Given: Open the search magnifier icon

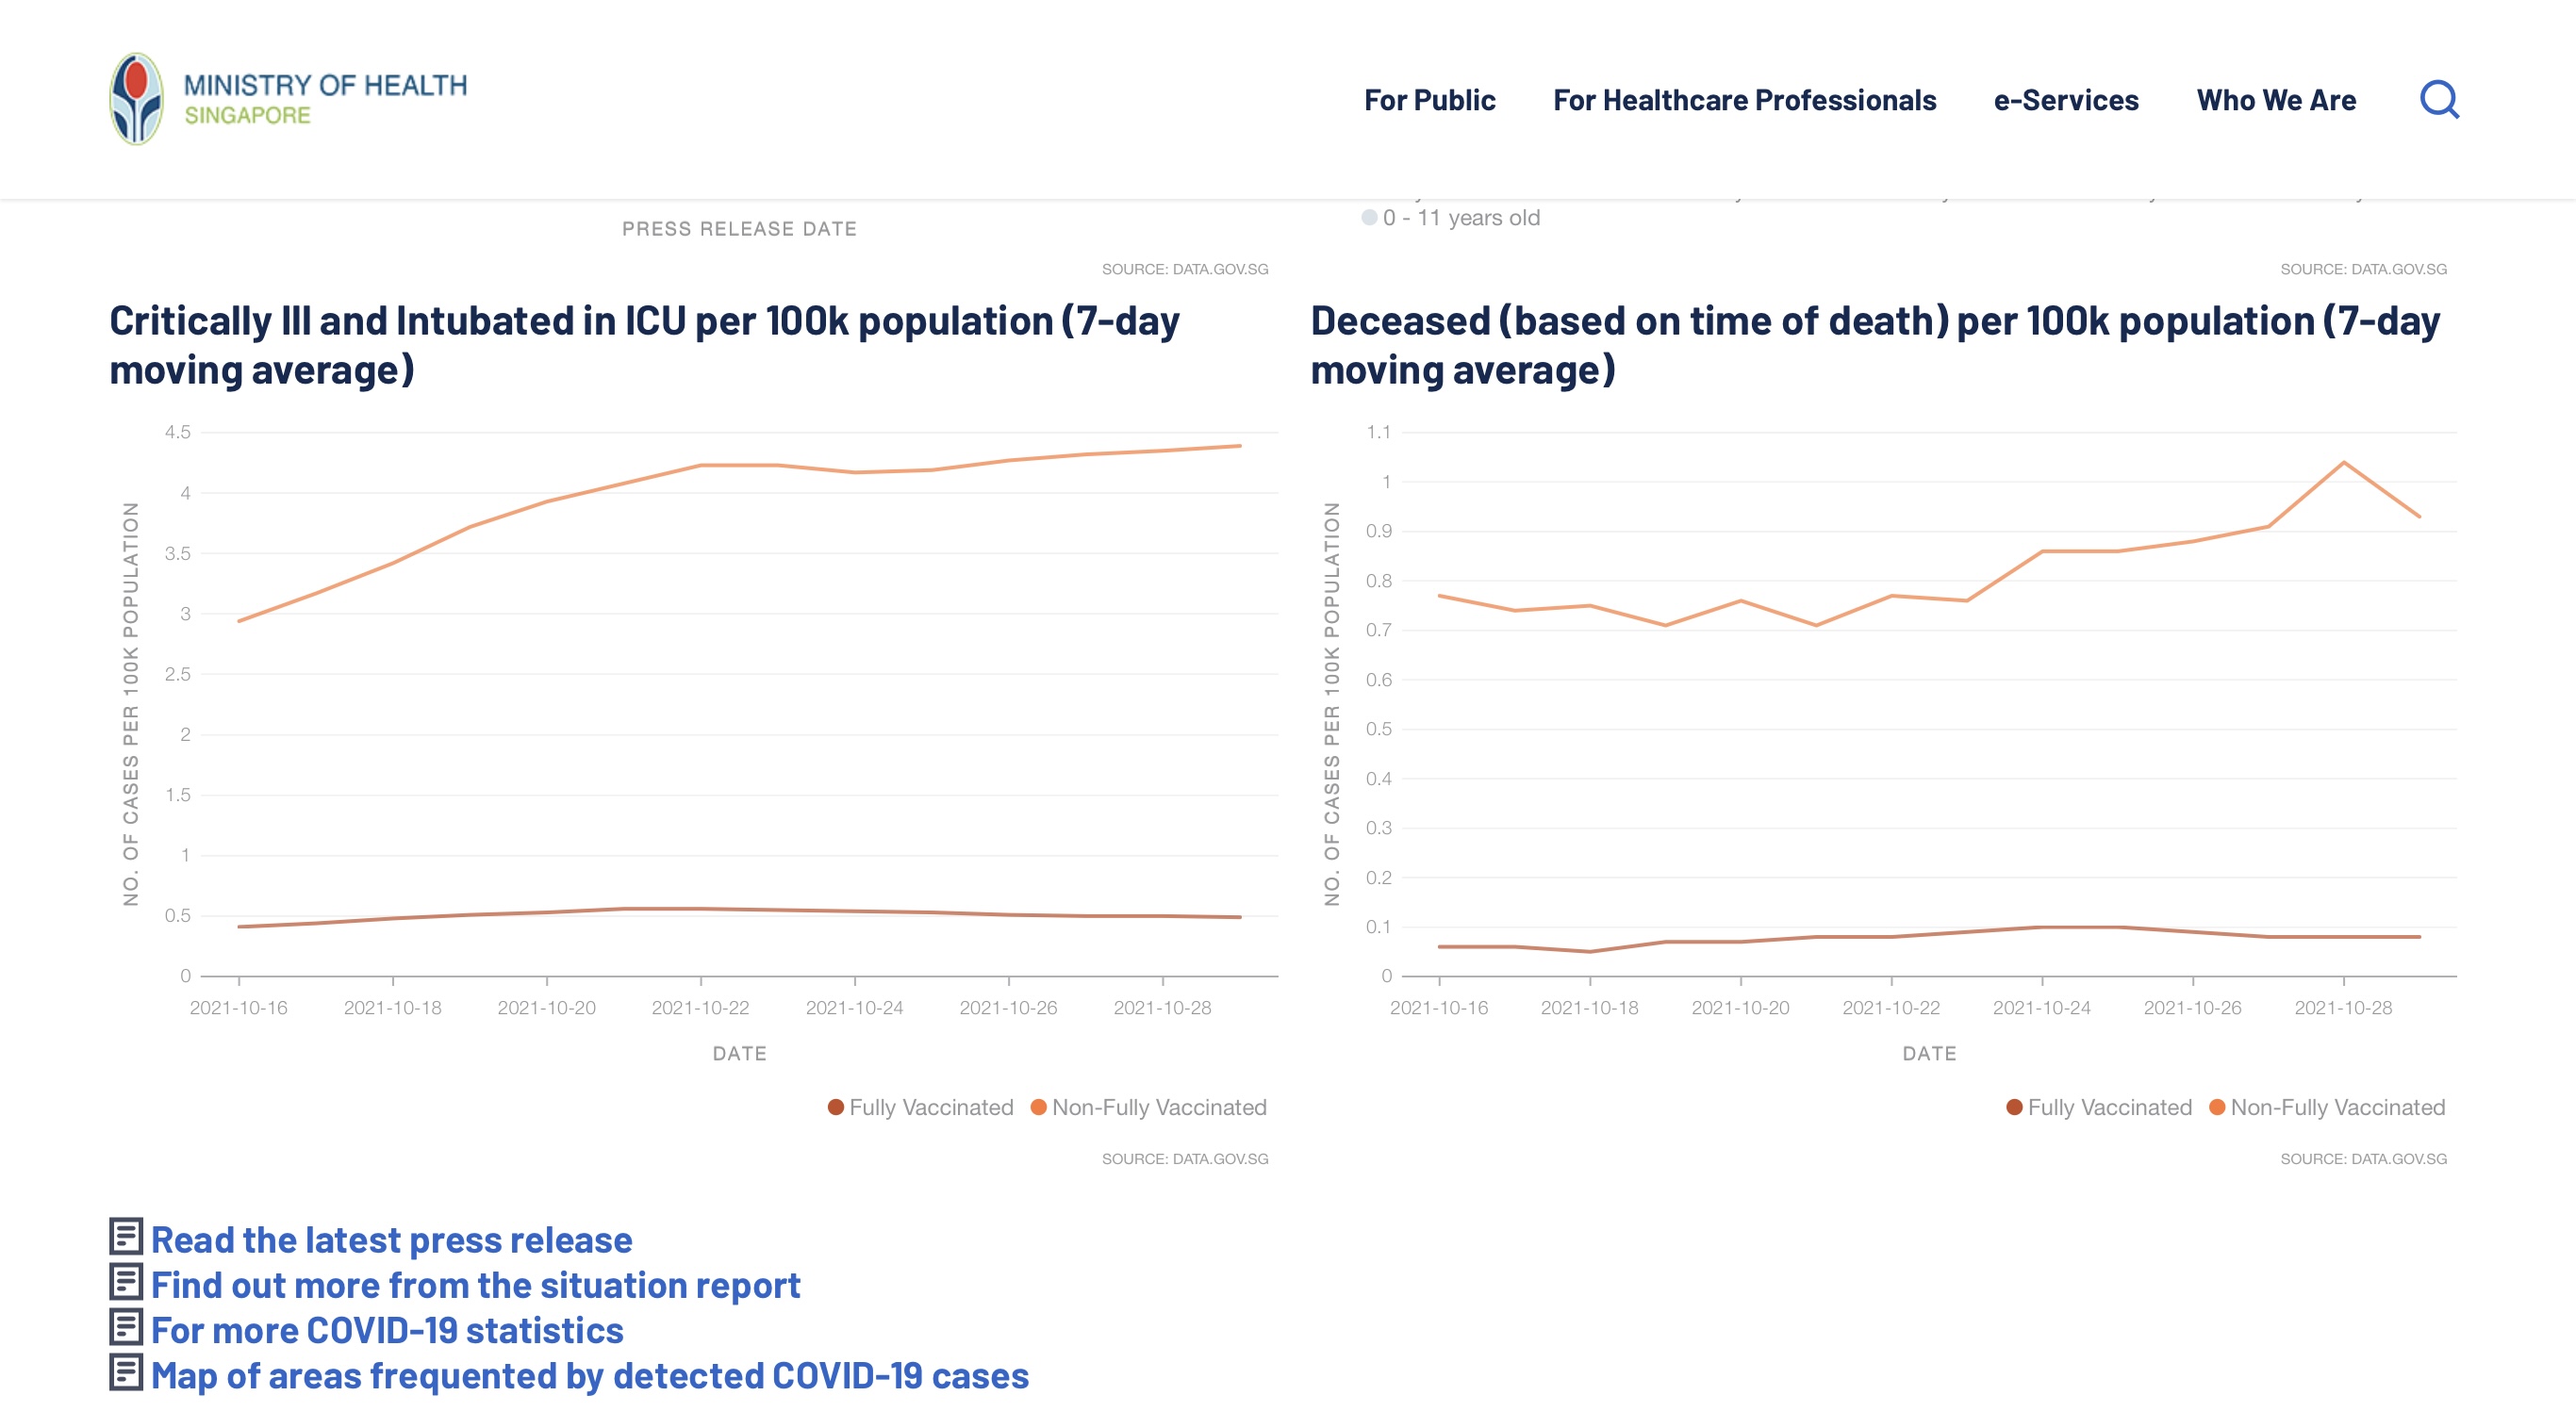Looking at the screenshot, I should point(2439,100).
